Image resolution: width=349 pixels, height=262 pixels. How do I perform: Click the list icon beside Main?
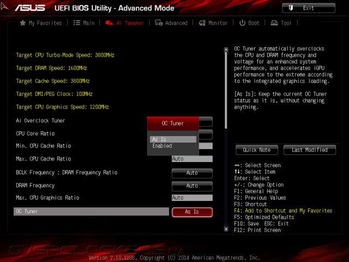point(77,23)
